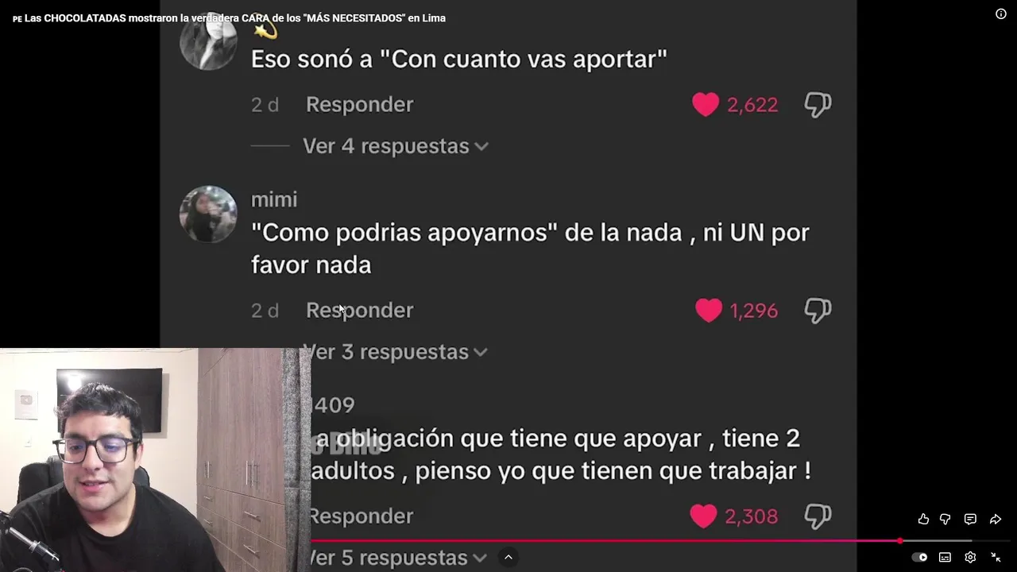Click 'Responder' under first comment
The height and width of the screenshot is (572, 1017).
click(360, 104)
